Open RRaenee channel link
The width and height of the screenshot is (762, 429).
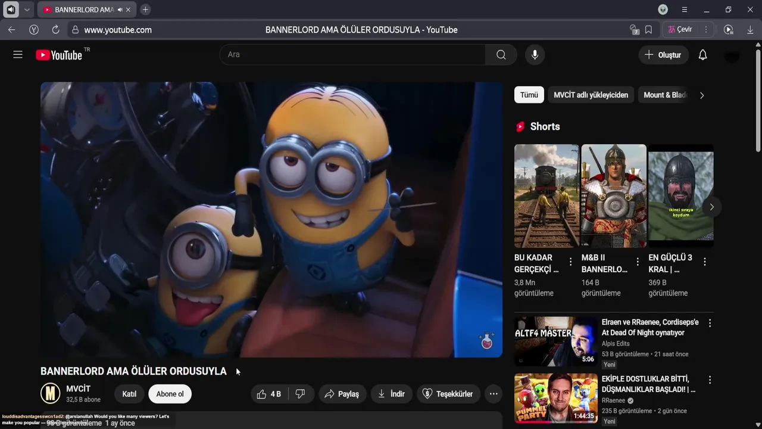click(x=613, y=400)
